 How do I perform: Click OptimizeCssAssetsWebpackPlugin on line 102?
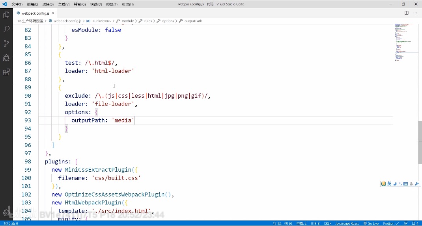point(114,194)
